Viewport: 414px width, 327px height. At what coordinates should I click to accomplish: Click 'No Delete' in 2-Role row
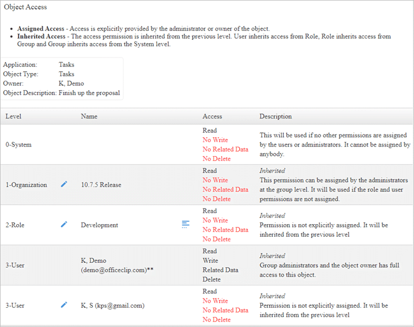(x=216, y=239)
